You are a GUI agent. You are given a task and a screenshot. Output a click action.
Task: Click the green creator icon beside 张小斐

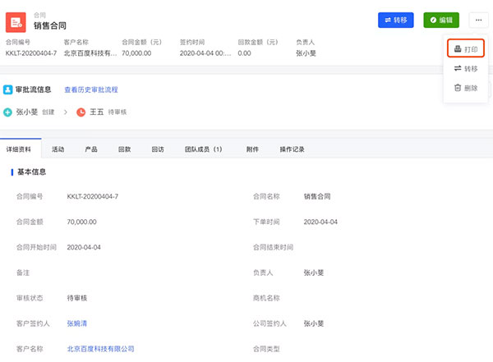[7, 112]
